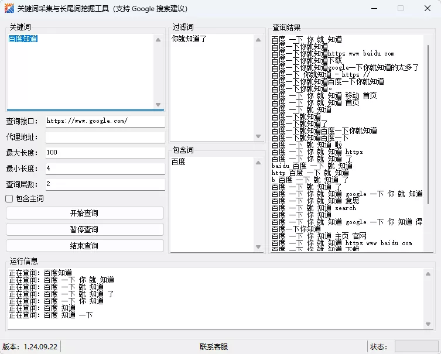Click the 状态 indicator box in status bar
This screenshot has width=441, height=354.
[x=416, y=347]
